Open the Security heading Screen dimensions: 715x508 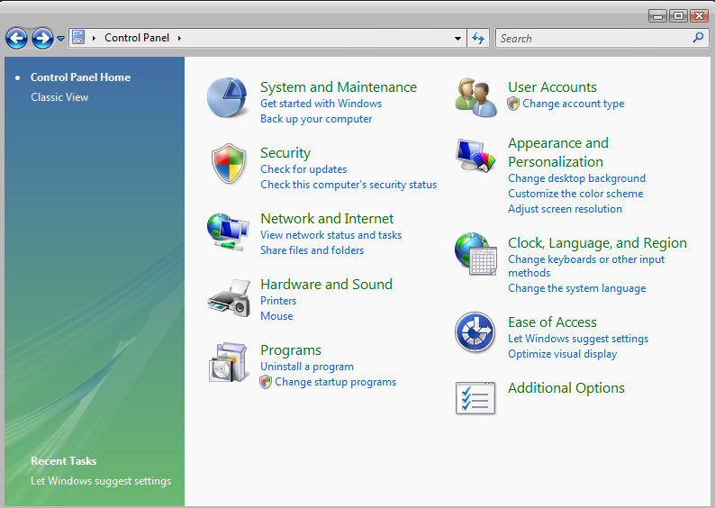pos(285,153)
